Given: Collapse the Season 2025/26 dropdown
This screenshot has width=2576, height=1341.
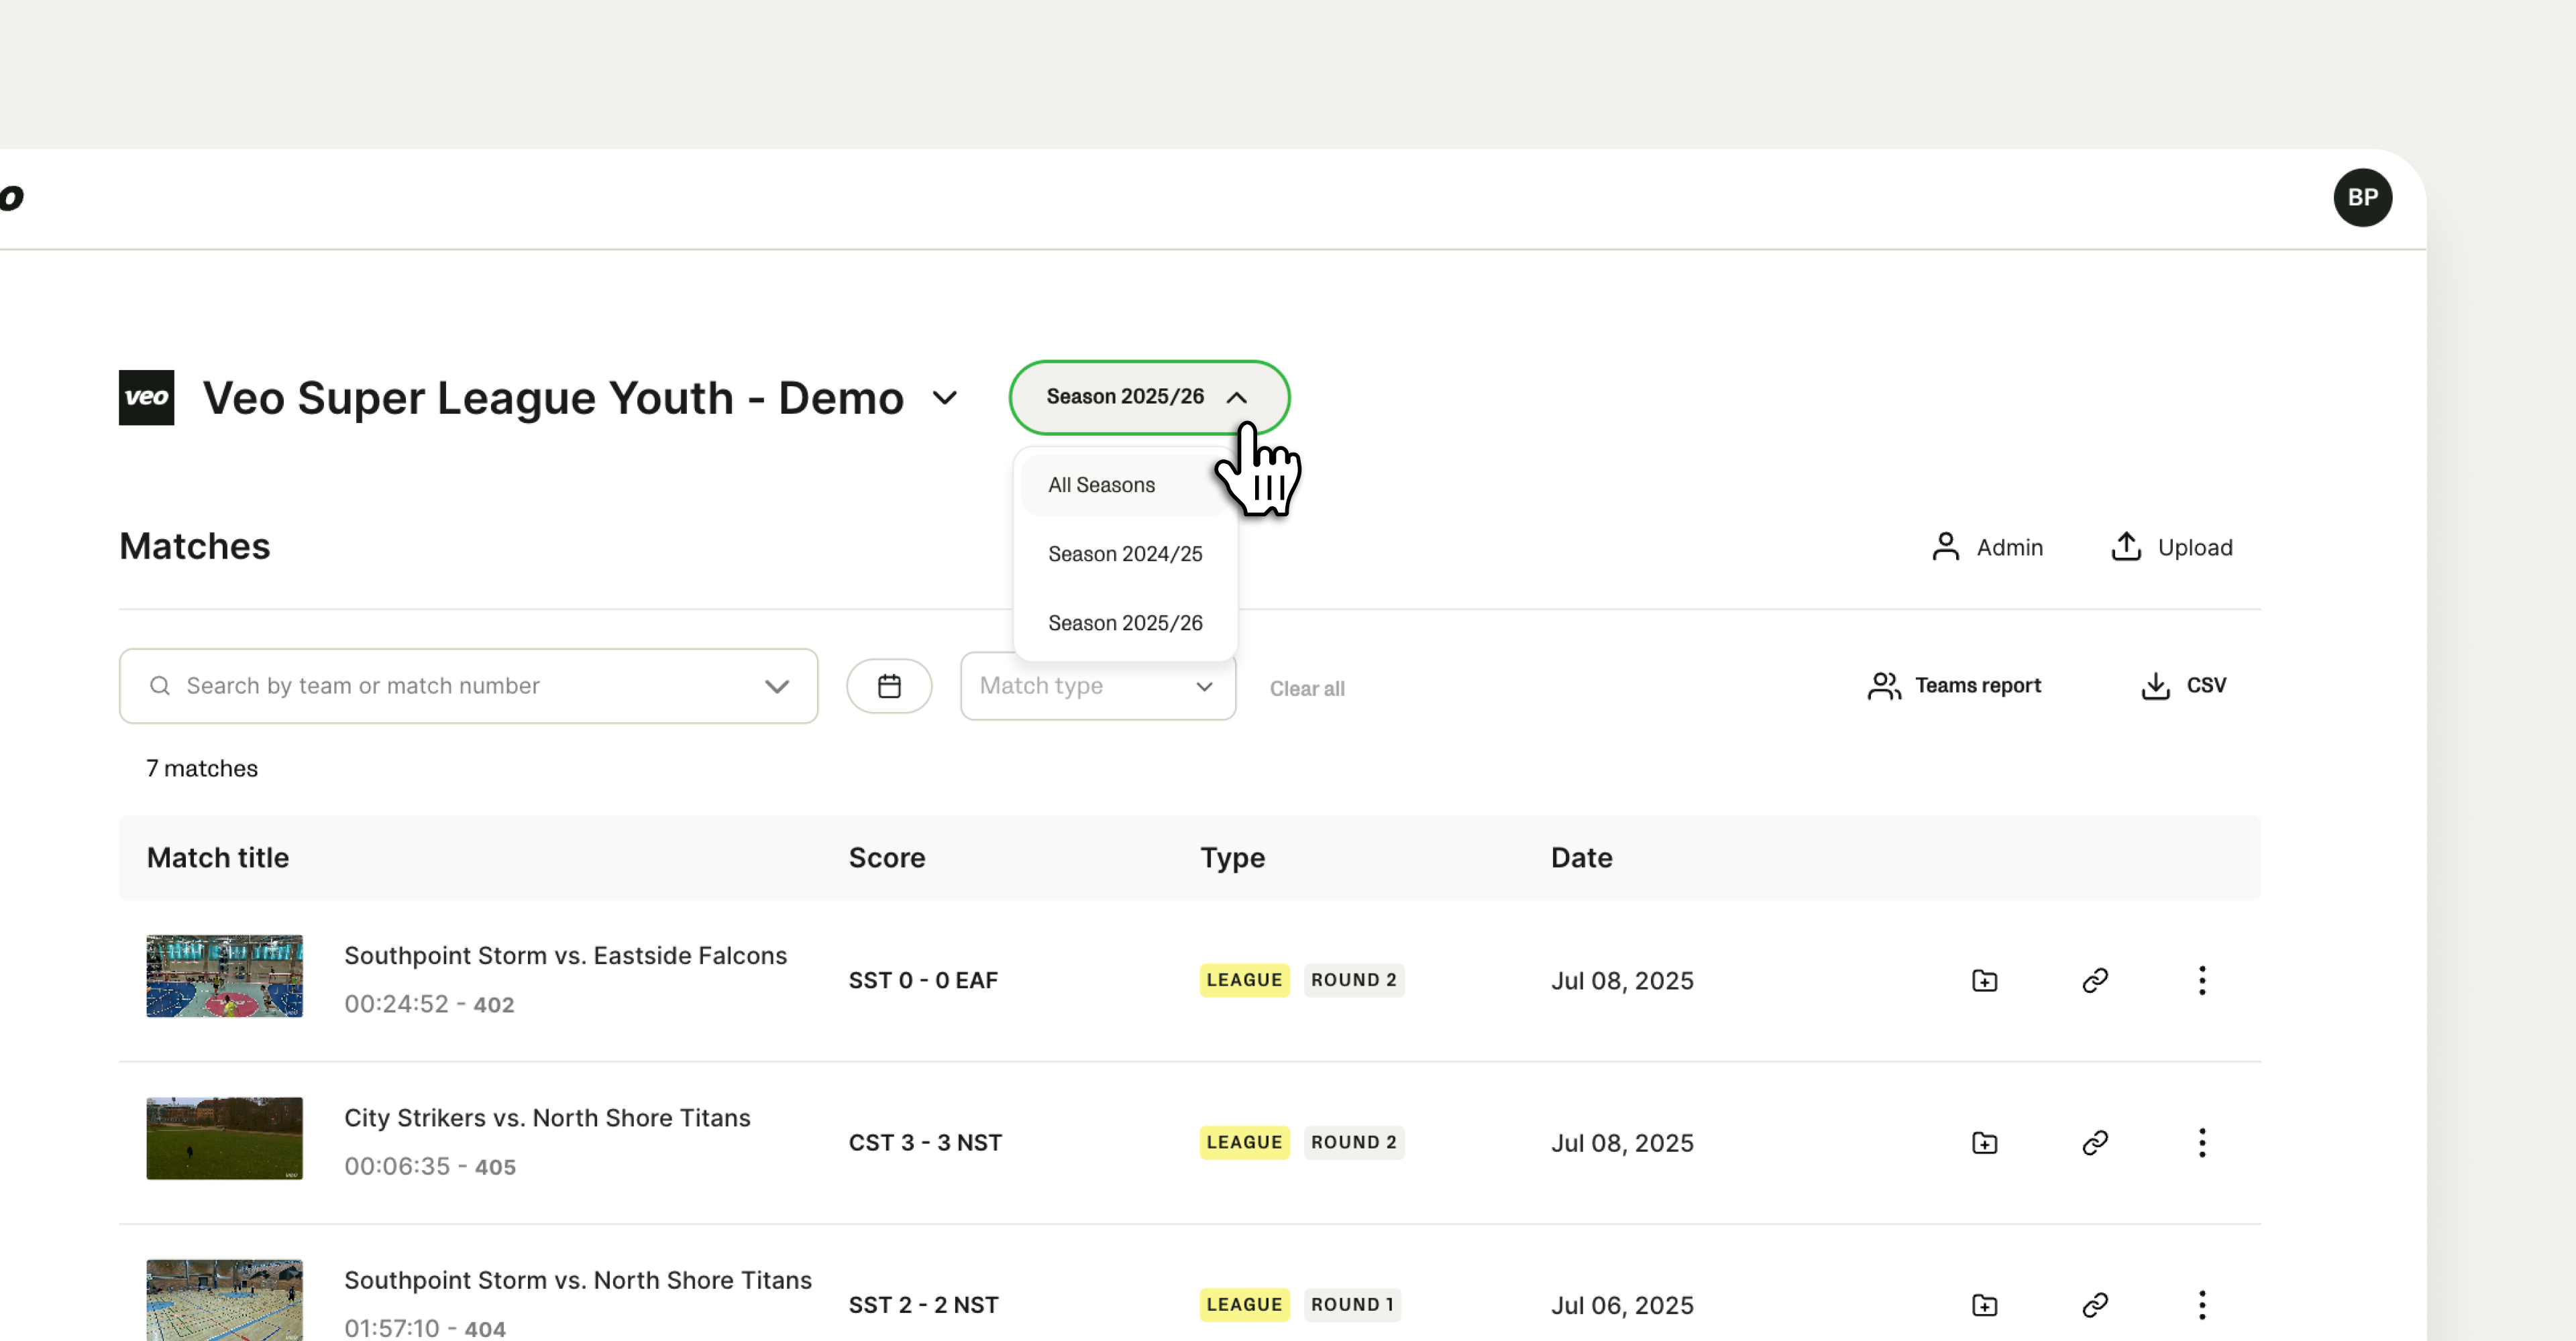Looking at the screenshot, I should click(x=1149, y=397).
